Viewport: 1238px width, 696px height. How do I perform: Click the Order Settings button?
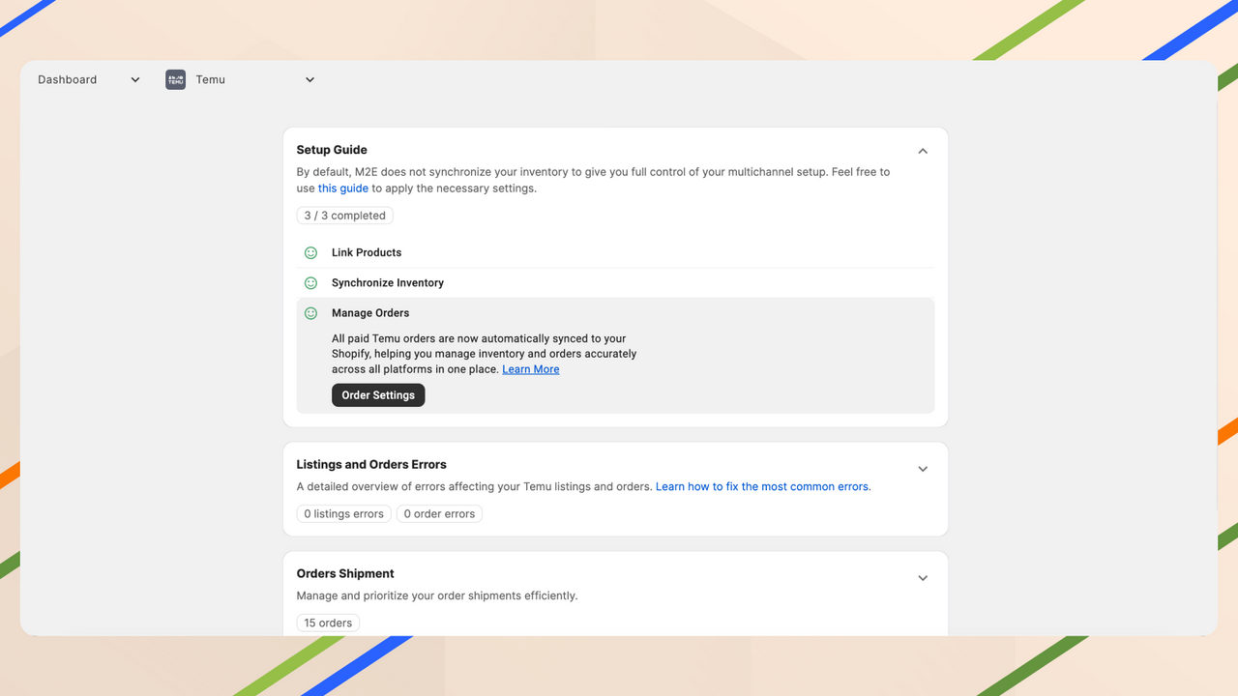(378, 395)
